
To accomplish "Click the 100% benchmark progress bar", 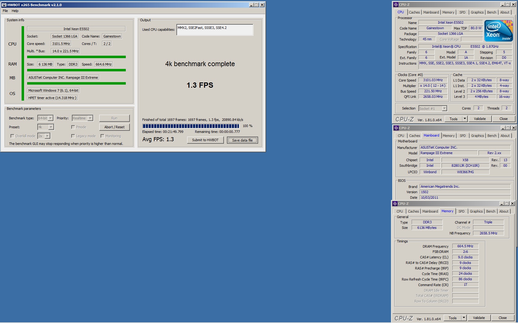I will (191, 126).
